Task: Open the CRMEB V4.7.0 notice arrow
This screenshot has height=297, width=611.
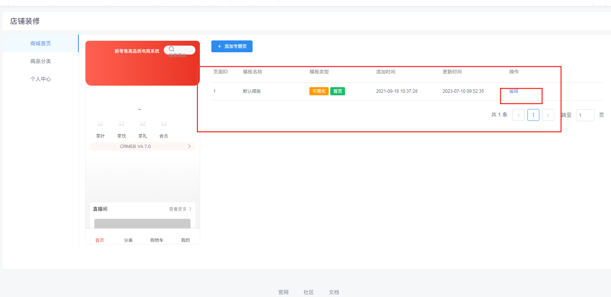Action: click(x=189, y=146)
